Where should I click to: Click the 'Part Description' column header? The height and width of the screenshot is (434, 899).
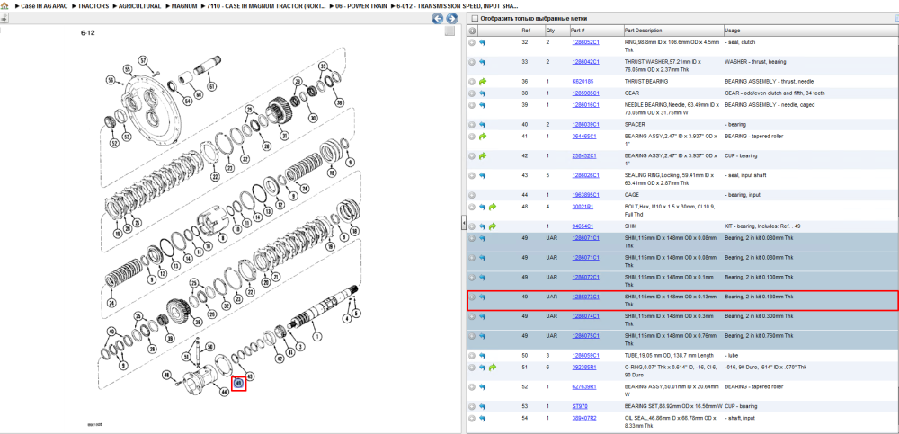643,31
